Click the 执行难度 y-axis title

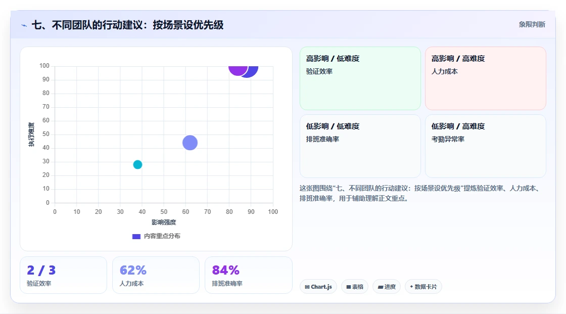click(31, 134)
